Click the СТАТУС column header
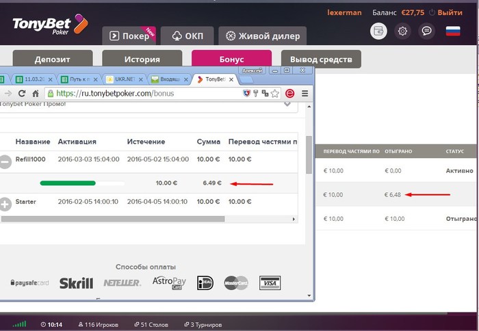This screenshot has width=479, height=331. tap(455, 151)
